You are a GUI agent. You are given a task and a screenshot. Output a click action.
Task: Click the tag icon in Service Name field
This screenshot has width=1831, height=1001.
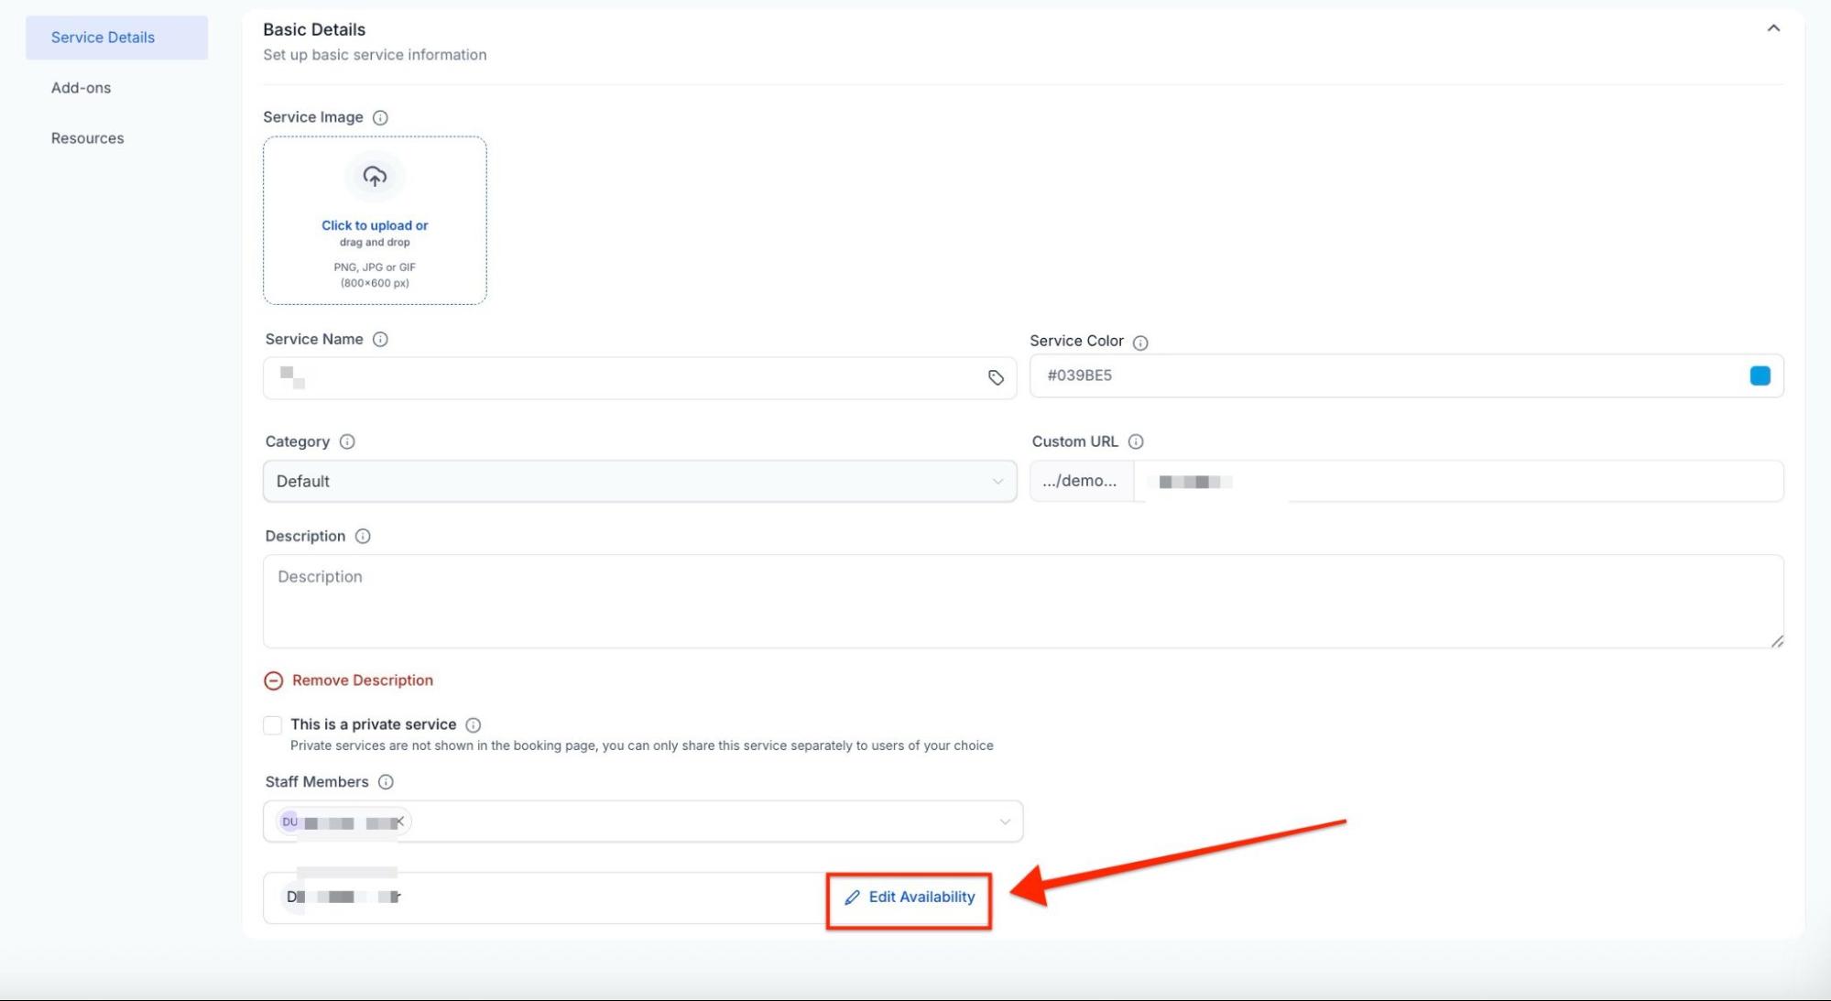coord(996,378)
